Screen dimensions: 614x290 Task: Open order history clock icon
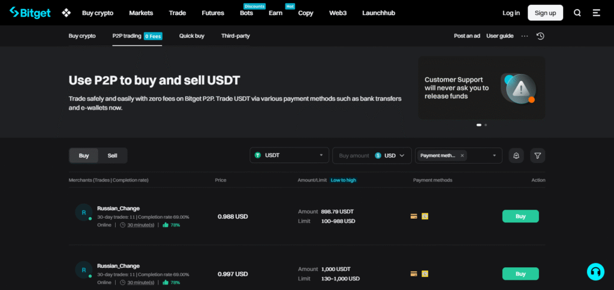click(540, 36)
